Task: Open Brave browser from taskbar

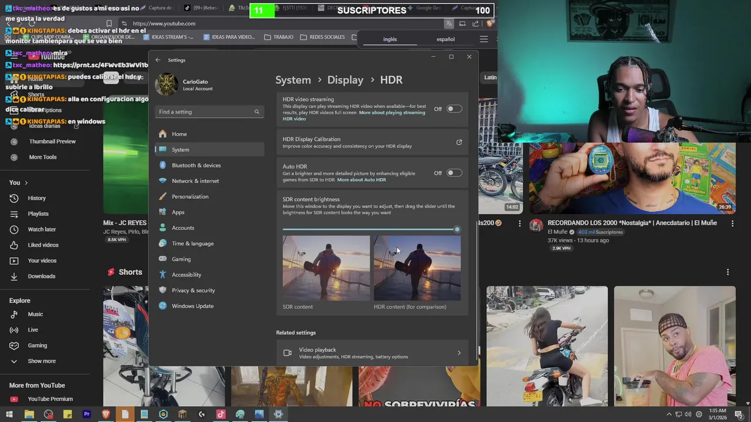Action: [106, 414]
